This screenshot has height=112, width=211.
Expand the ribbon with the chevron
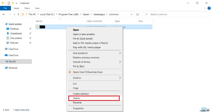205,8
